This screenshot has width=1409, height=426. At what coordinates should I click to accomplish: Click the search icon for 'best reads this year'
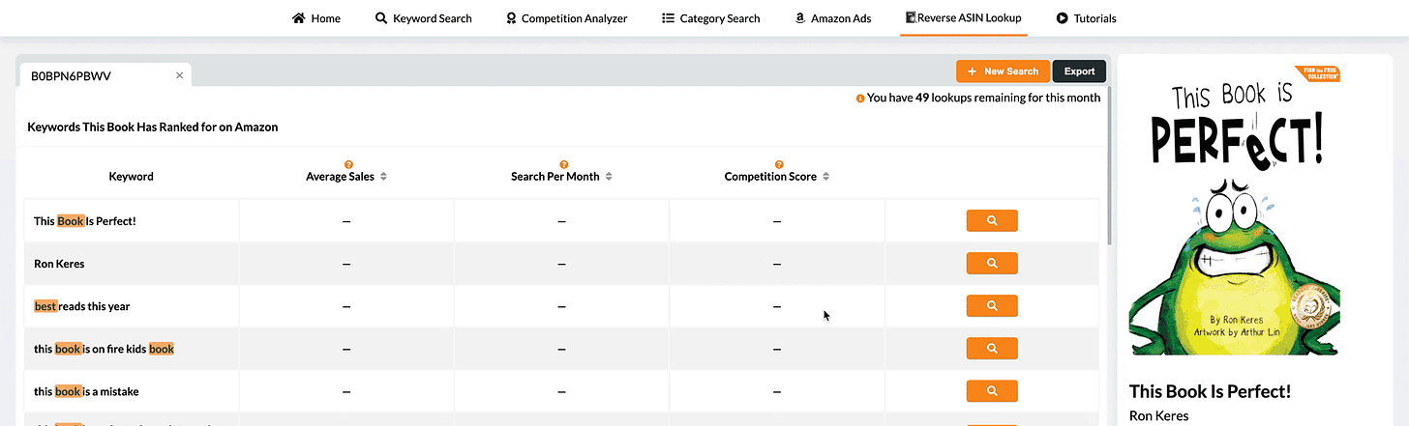992,305
